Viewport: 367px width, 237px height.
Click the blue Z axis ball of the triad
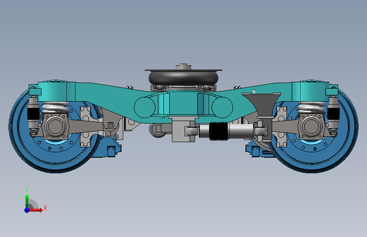(27, 210)
